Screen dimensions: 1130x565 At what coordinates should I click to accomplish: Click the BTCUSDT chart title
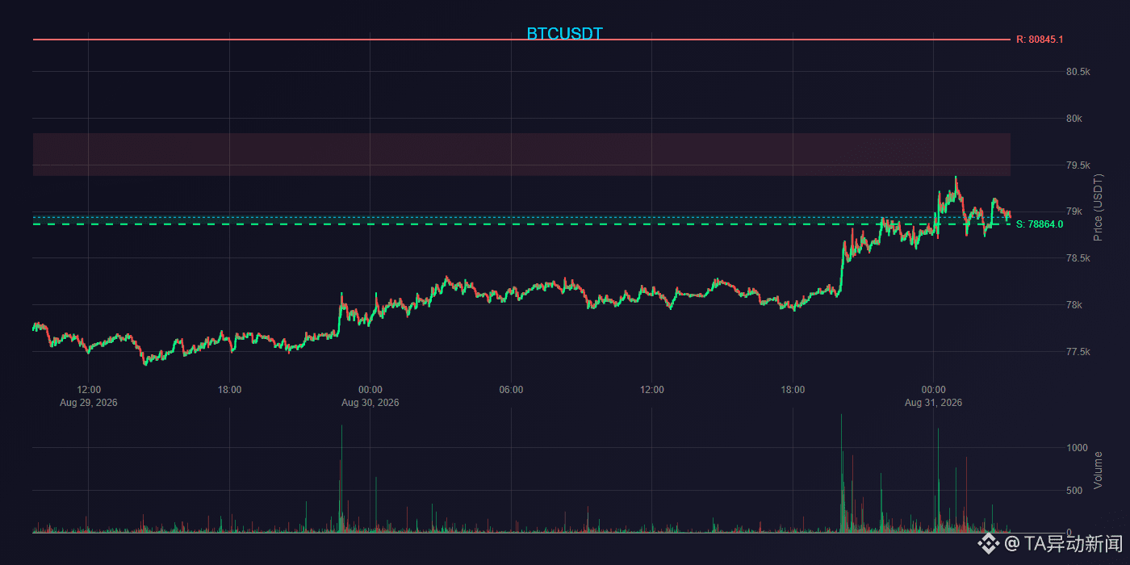tap(564, 33)
